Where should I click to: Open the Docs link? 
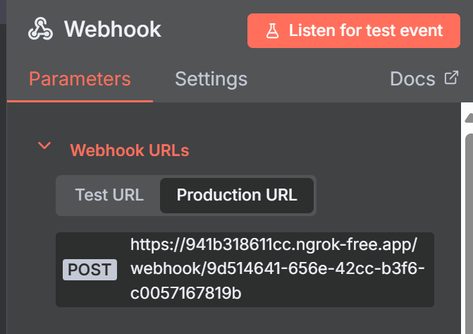412,78
